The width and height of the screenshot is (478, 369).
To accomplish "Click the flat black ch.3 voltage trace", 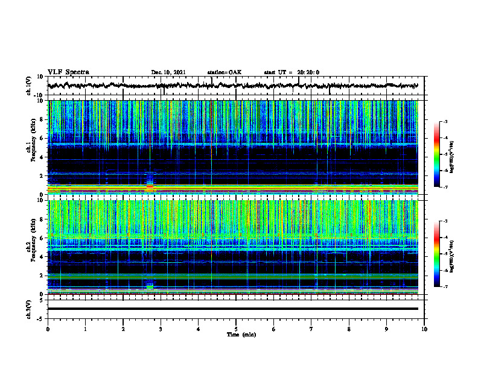I will pyautogui.click(x=233, y=309).
